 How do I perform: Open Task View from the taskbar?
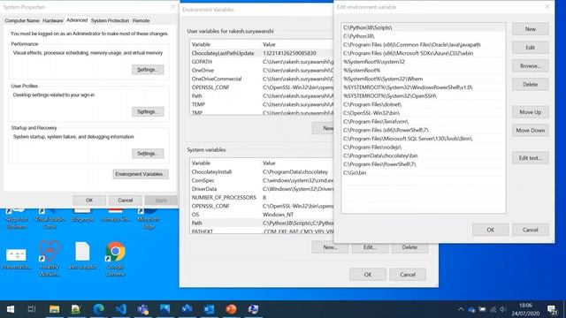click(32, 309)
